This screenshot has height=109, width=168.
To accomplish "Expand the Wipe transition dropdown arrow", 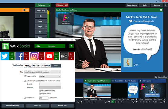I will pyautogui.click(x=46, y=27).
